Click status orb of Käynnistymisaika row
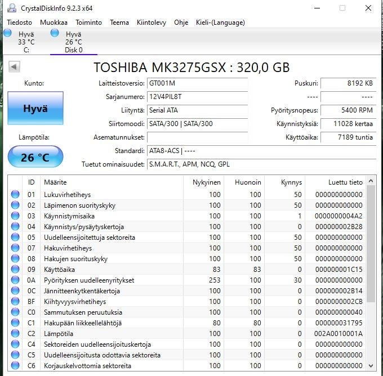383x376 pixels. point(15,216)
